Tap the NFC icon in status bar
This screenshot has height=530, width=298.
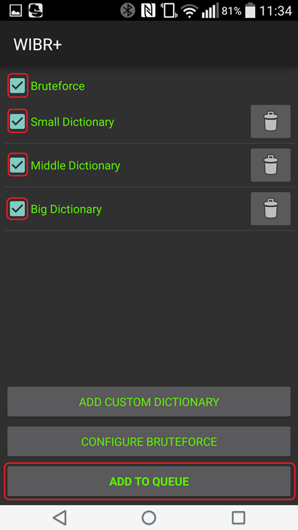tap(148, 10)
